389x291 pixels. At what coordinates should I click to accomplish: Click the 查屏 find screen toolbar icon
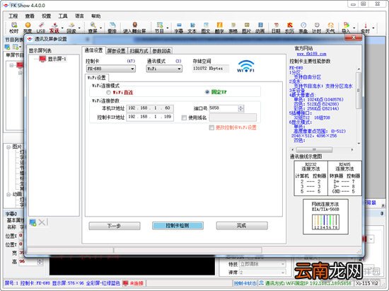[x=93, y=28]
